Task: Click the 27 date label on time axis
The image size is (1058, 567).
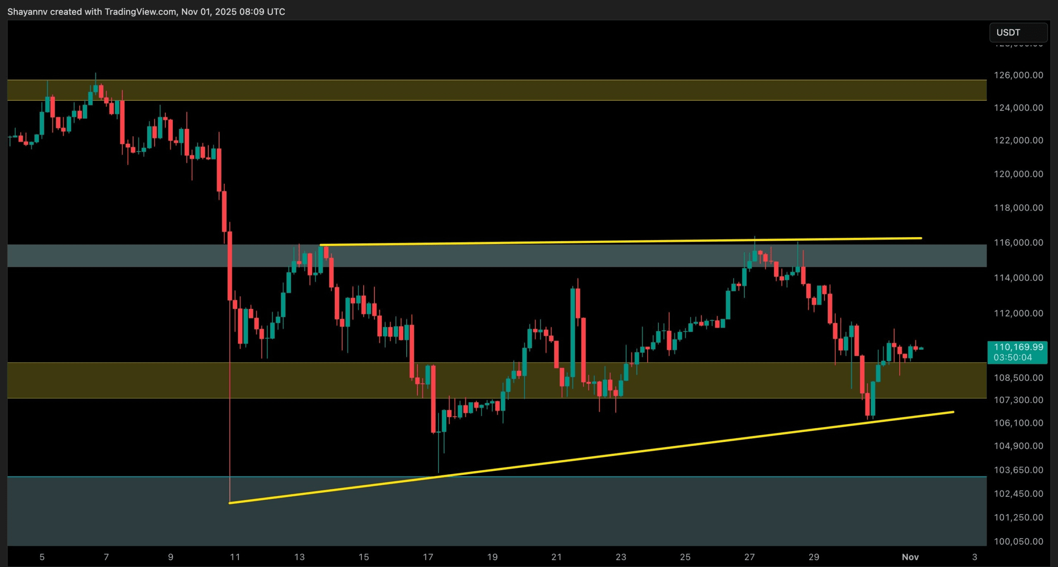Action: click(749, 557)
